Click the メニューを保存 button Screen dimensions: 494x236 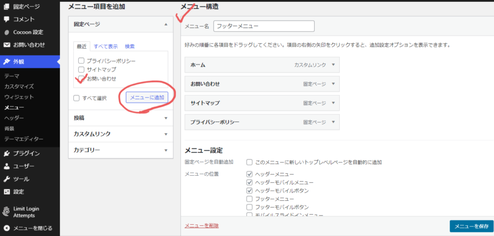click(471, 226)
